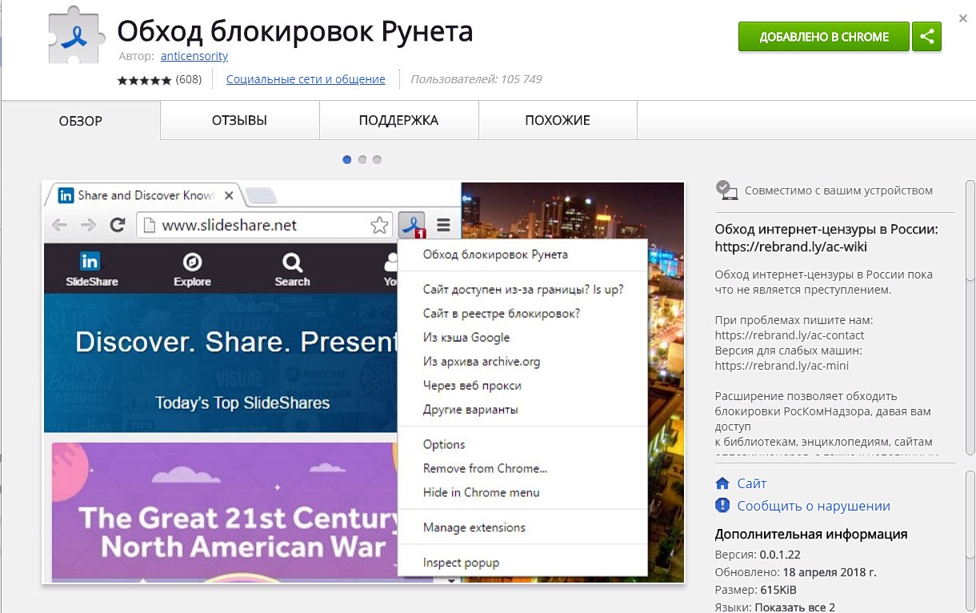This screenshot has width=976, height=613.
Task: Open the 'Сайт' home link
Action: (752, 483)
